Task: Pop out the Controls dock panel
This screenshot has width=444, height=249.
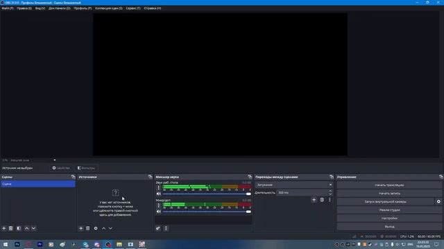Action: (441, 177)
